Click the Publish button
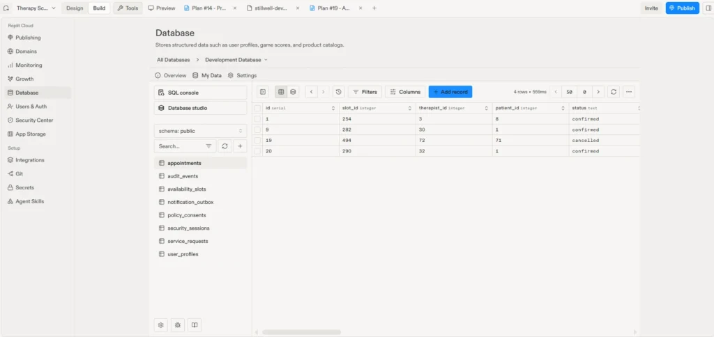714x337 pixels. [682, 8]
